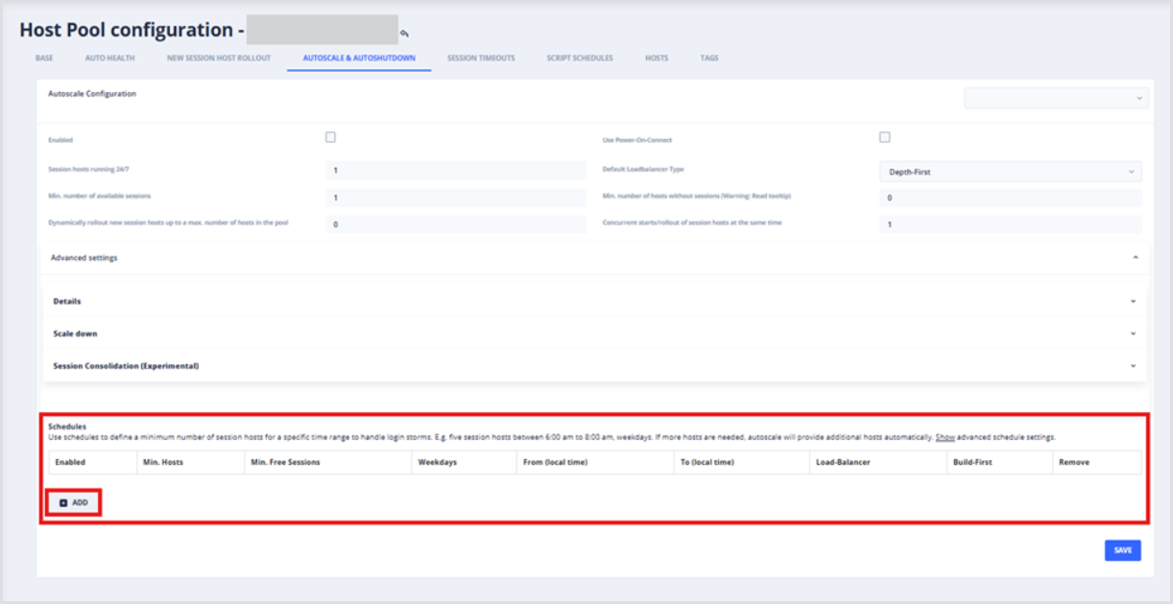The height and width of the screenshot is (604, 1173).
Task: Open the HOSTS tab
Action: tap(657, 58)
